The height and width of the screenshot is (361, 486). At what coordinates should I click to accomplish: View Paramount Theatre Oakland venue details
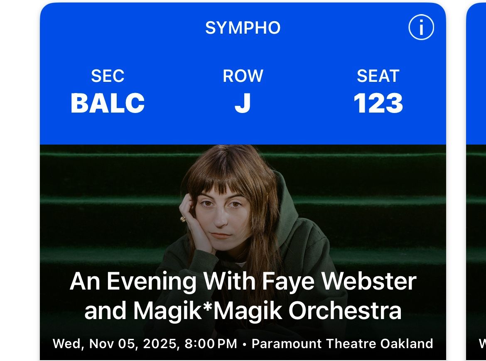(343, 344)
